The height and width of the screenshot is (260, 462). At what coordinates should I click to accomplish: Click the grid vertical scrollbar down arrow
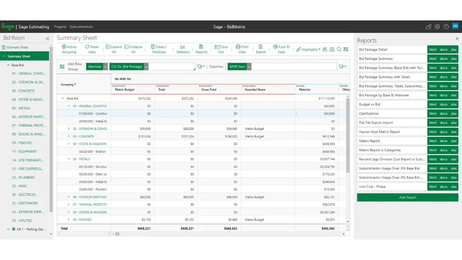[348, 222]
